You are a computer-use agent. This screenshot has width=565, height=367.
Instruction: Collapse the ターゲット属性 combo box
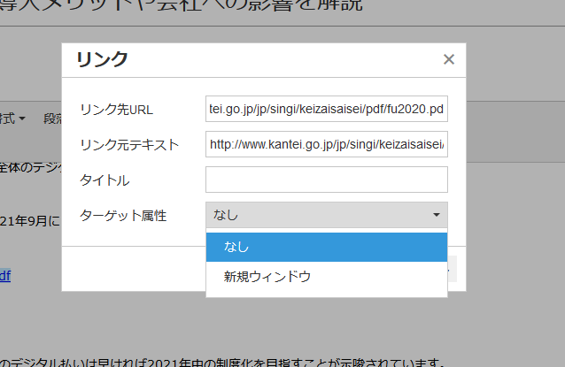[326, 215]
